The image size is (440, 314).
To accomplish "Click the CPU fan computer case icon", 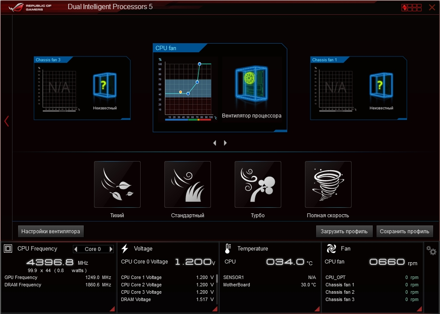I will click(251, 83).
